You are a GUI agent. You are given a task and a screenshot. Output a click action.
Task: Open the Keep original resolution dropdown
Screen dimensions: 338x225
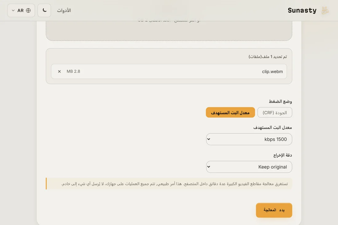(x=249, y=167)
